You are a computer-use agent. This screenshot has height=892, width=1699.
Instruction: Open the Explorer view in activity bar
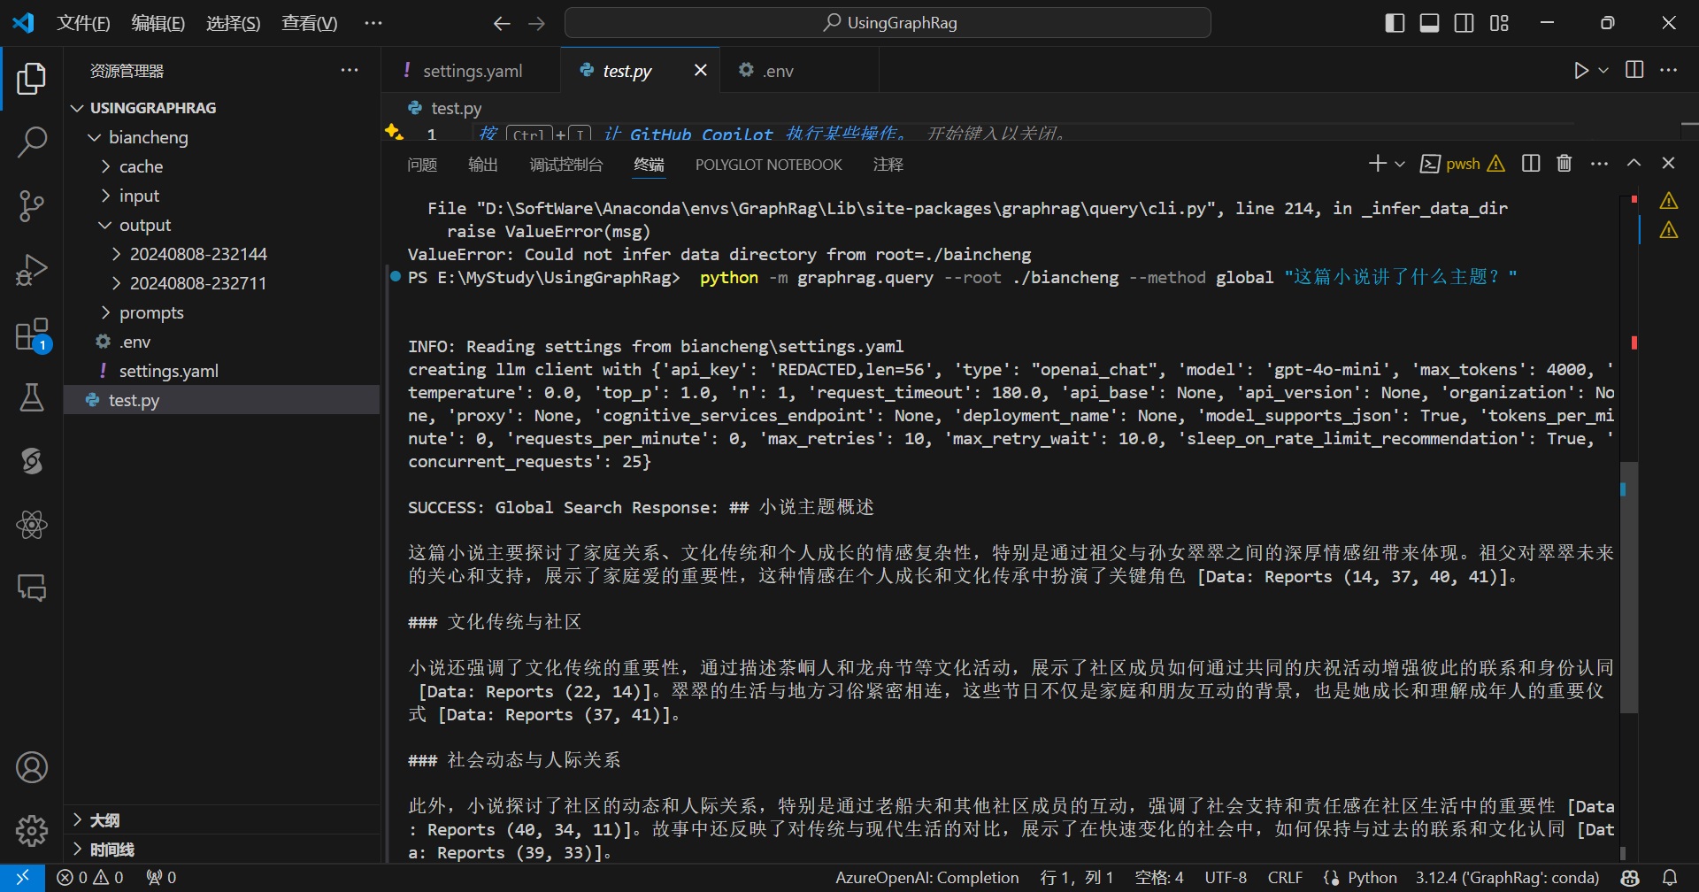click(31, 79)
